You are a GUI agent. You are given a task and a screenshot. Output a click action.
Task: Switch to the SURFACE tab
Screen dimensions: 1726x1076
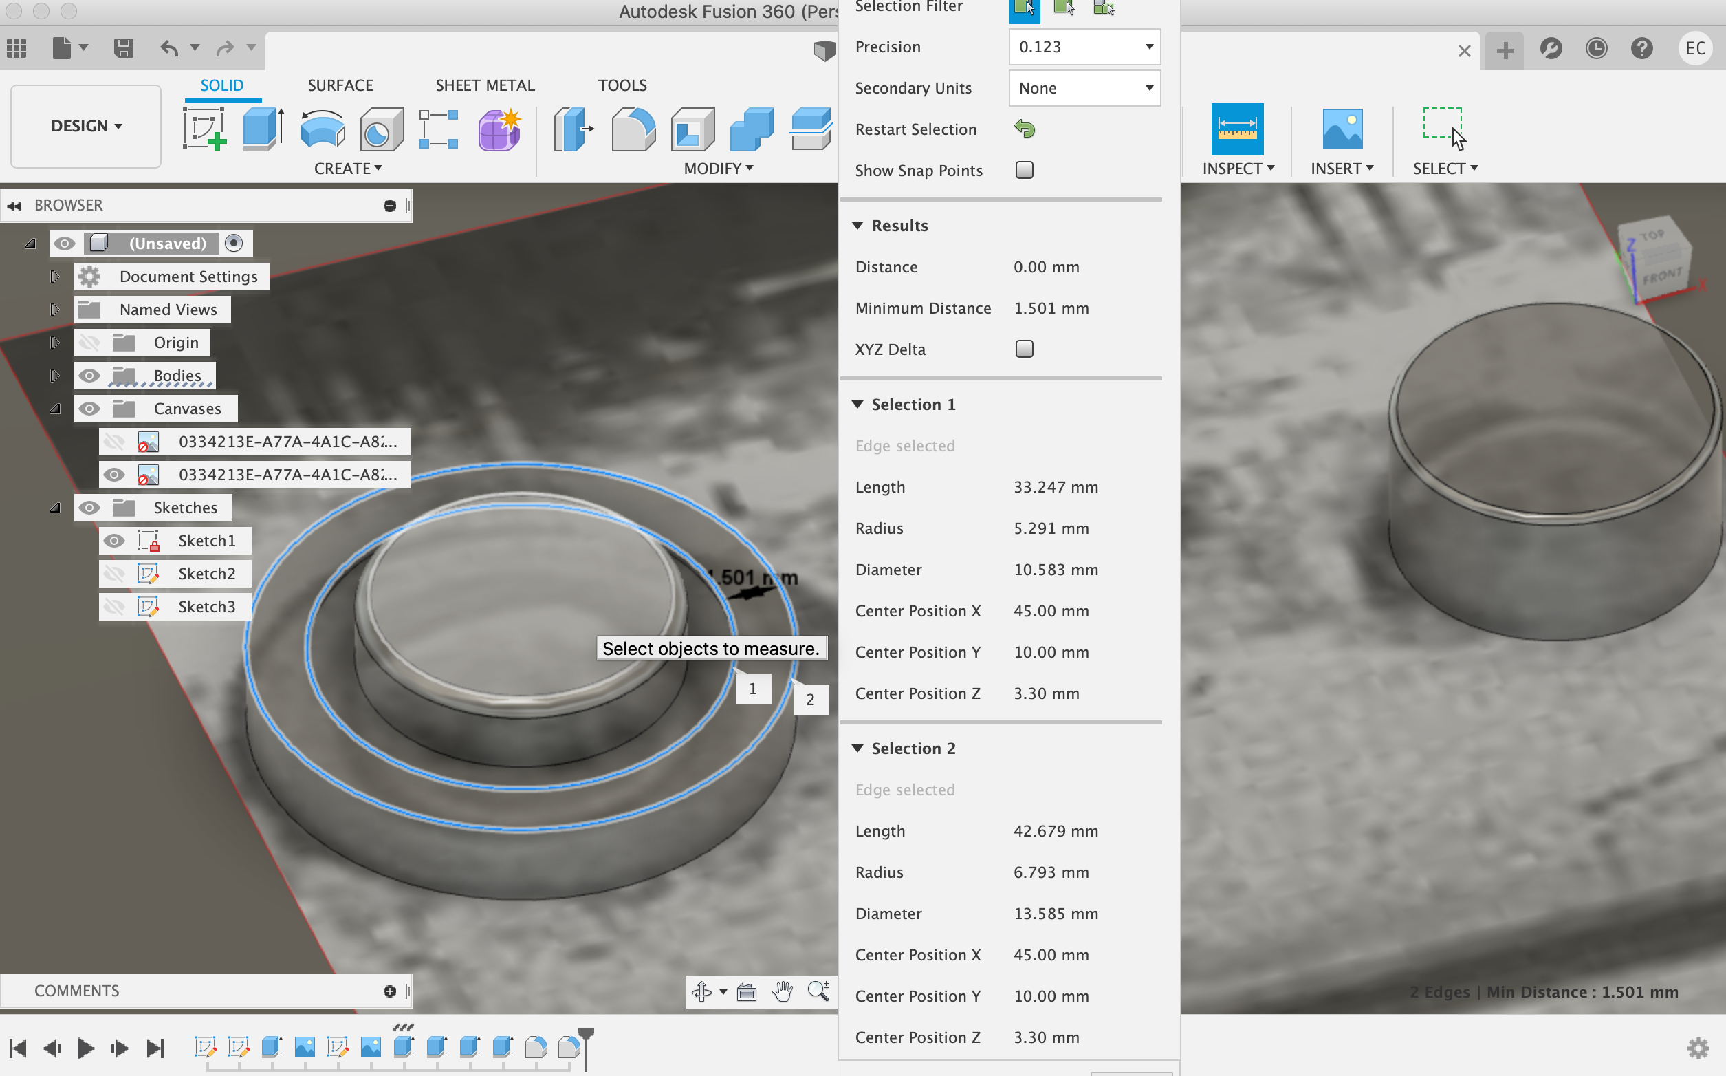tap(340, 85)
